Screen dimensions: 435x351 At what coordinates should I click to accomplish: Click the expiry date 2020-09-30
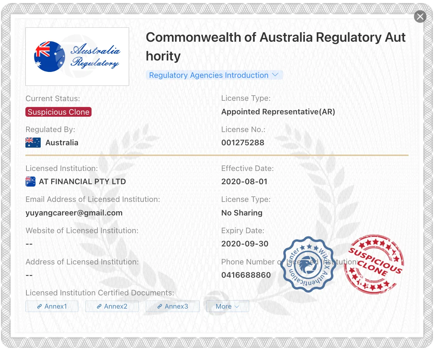[x=245, y=244]
